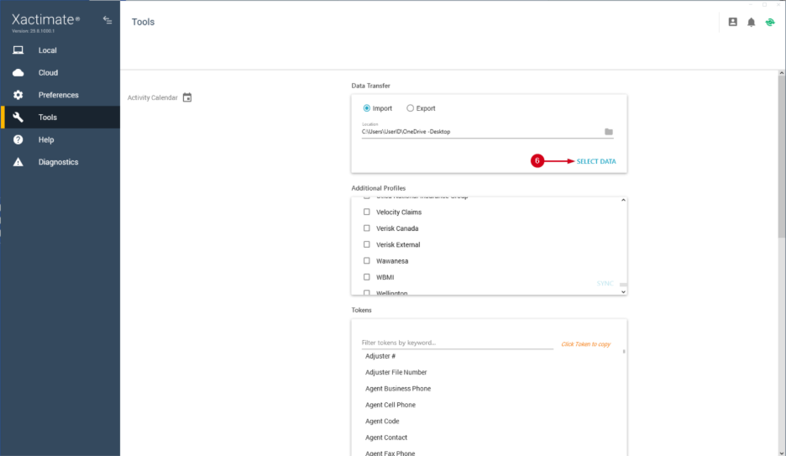Select Tools in the sidebar
The width and height of the screenshot is (786, 456).
(x=60, y=118)
